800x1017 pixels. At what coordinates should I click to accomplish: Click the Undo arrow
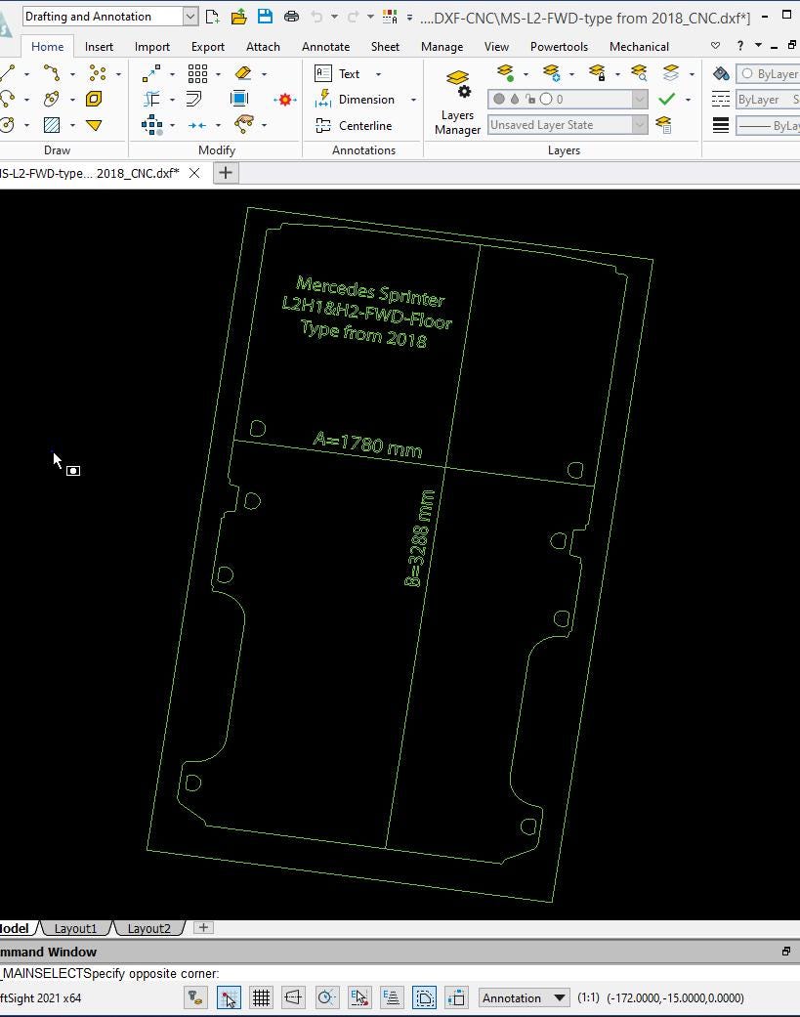[x=316, y=17]
